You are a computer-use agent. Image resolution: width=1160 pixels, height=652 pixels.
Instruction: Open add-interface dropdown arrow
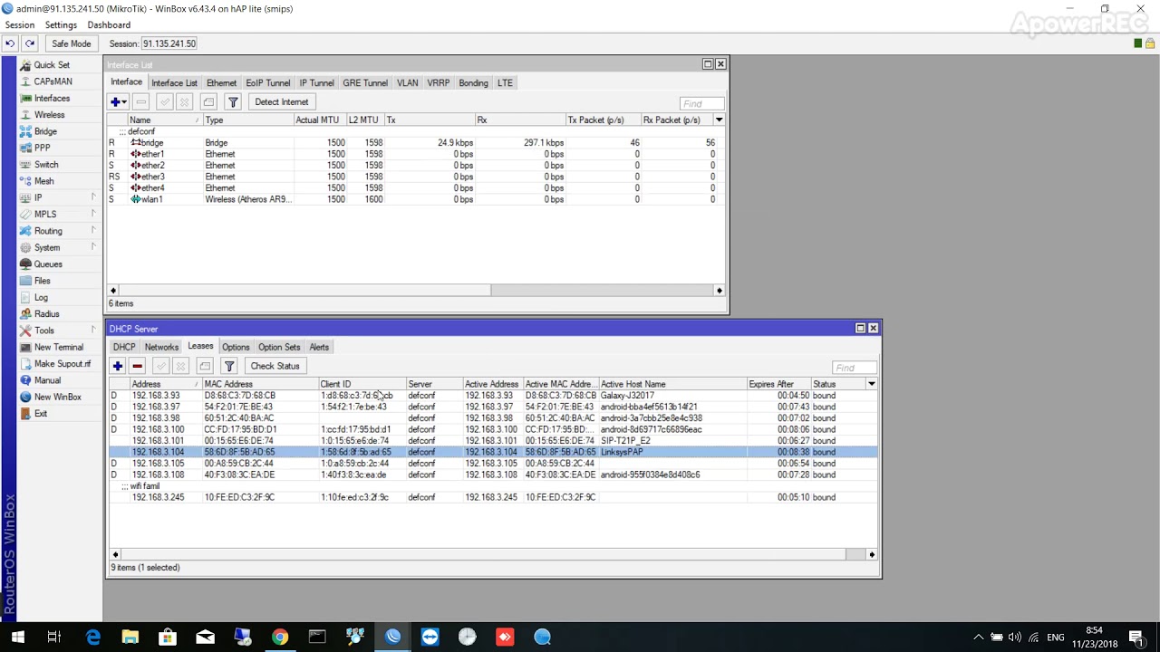pyautogui.click(x=125, y=102)
